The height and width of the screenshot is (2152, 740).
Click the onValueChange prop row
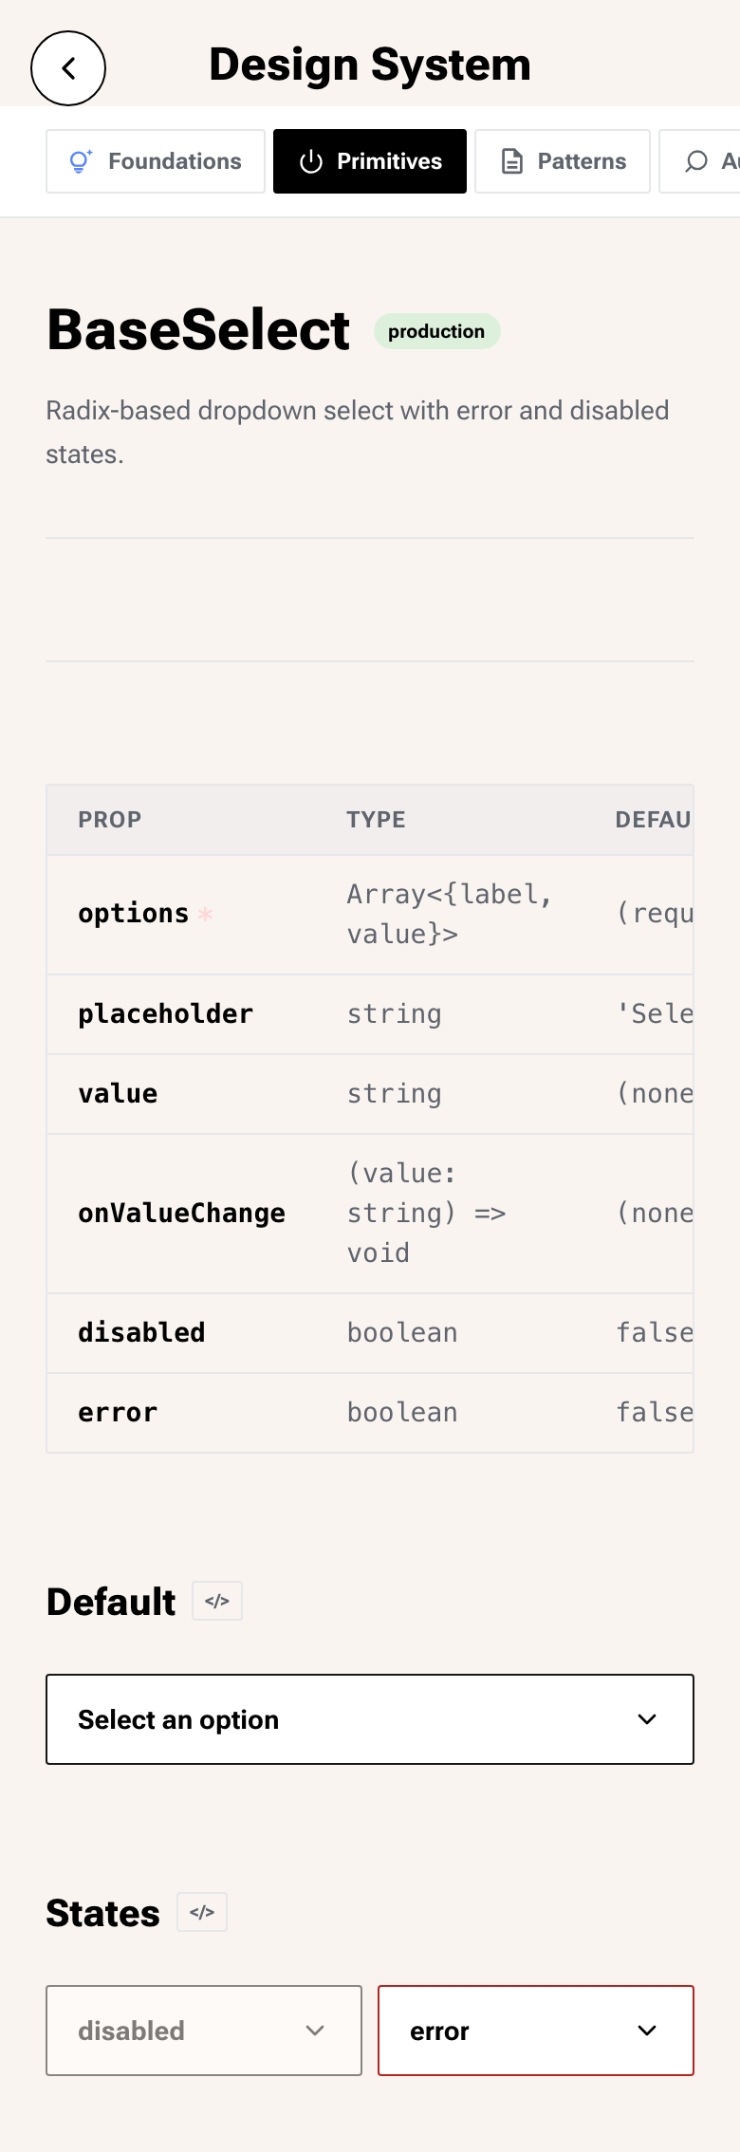coord(370,1214)
